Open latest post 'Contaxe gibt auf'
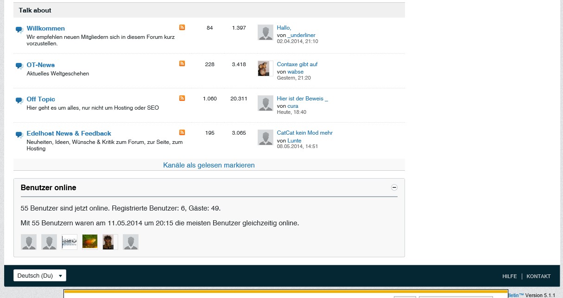The width and height of the screenshot is (563, 298). (x=297, y=64)
